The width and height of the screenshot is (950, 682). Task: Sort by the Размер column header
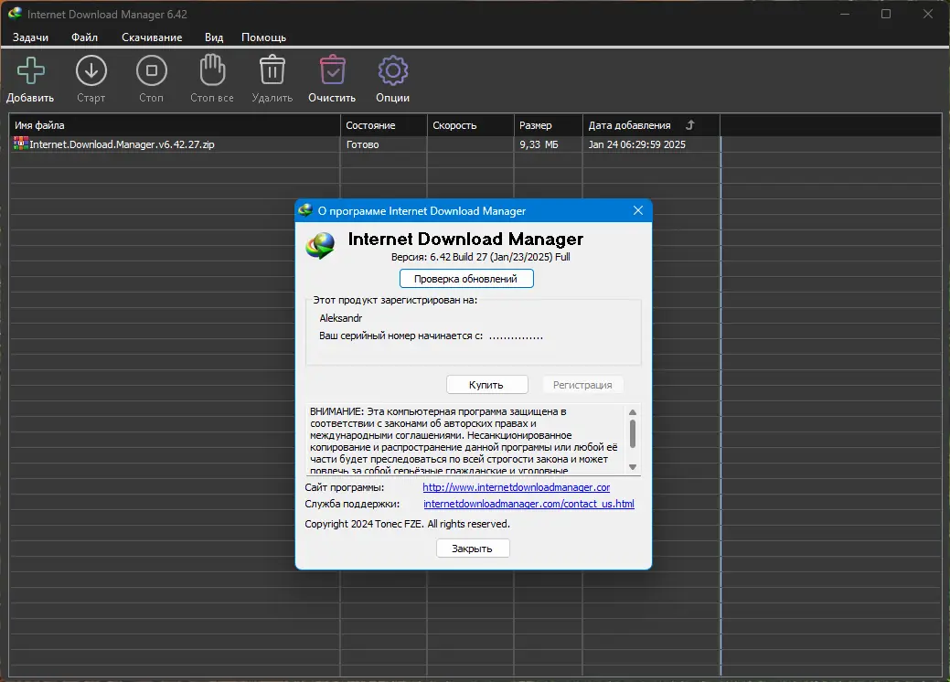click(x=548, y=125)
